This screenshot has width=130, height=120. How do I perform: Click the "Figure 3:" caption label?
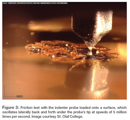[11, 108]
